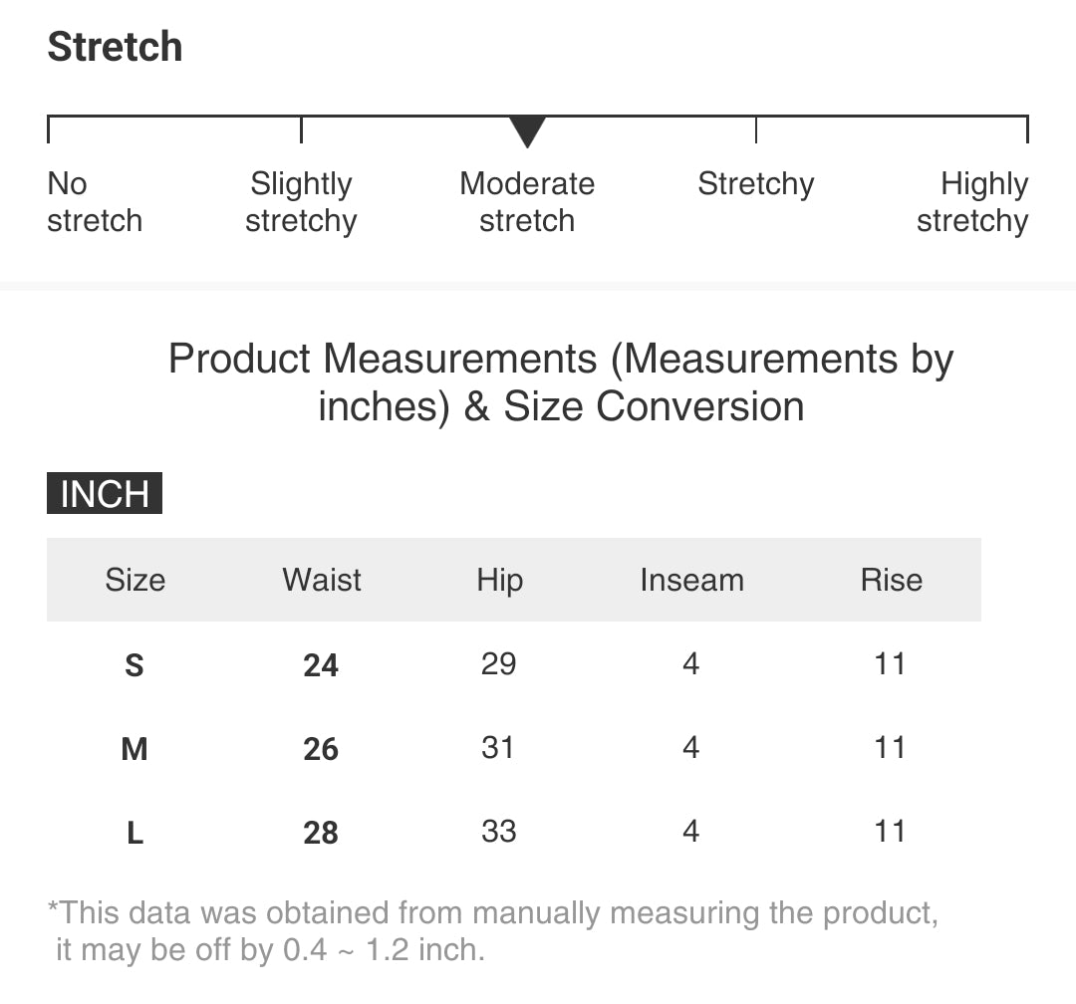This screenshot has height=1004, width=1076.
Task: Click the black triangle stretch marker
Action: pos(527,131)
